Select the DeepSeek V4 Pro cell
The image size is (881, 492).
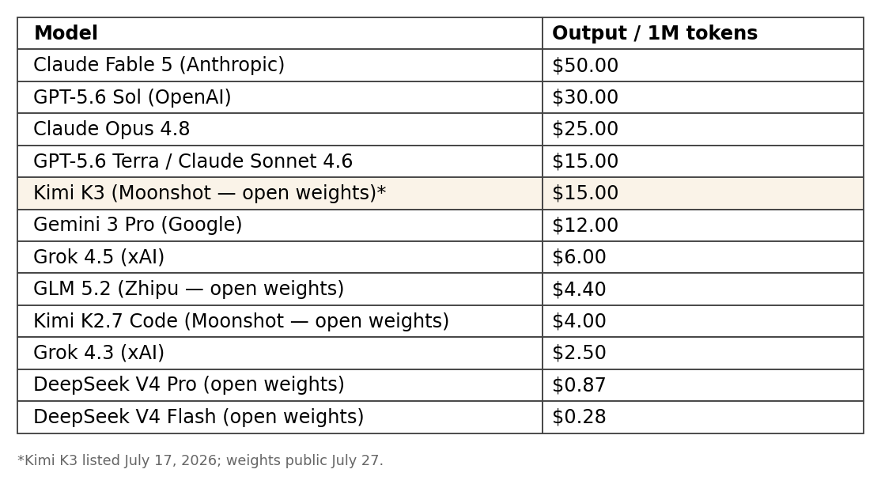(x=280, y=385)
